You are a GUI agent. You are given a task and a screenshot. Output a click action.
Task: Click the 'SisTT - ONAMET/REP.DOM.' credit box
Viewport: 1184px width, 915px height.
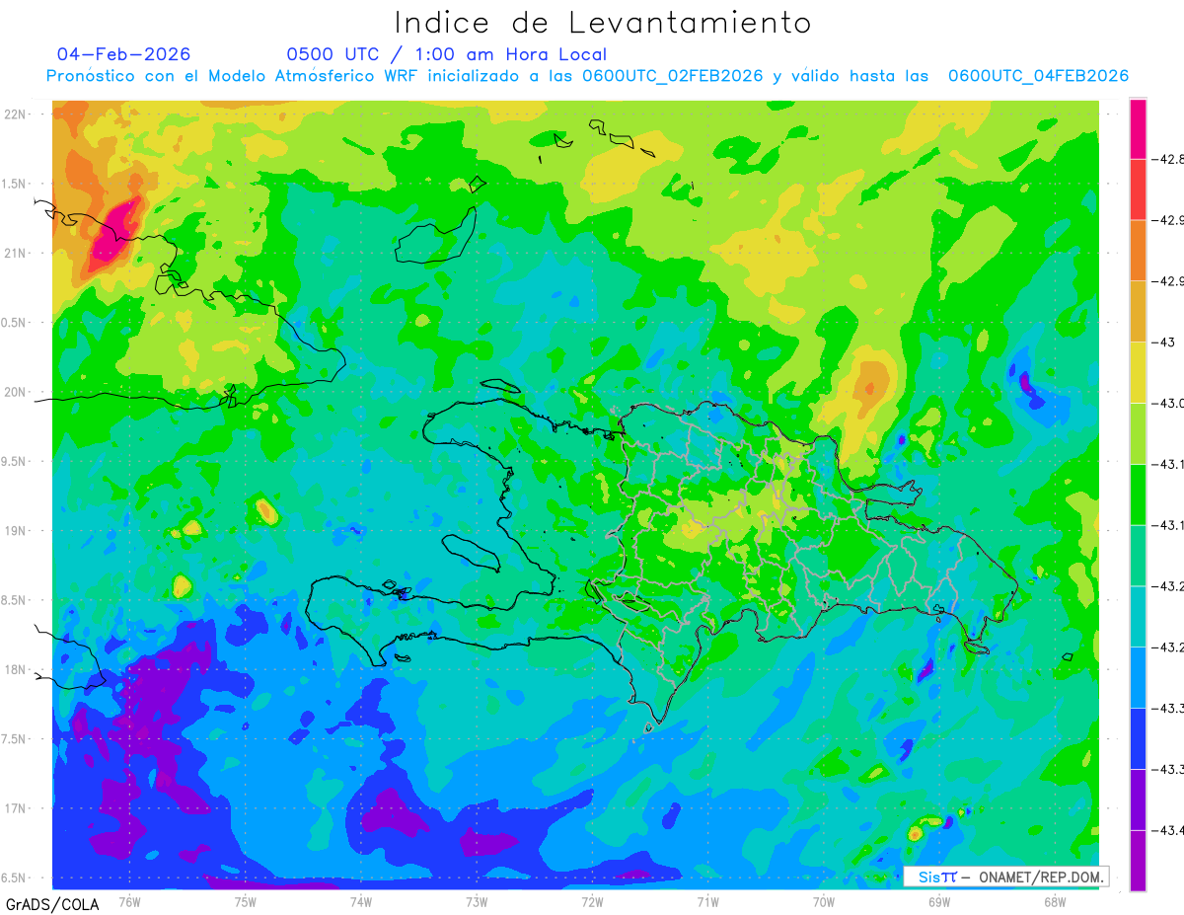coord(1005,877)
